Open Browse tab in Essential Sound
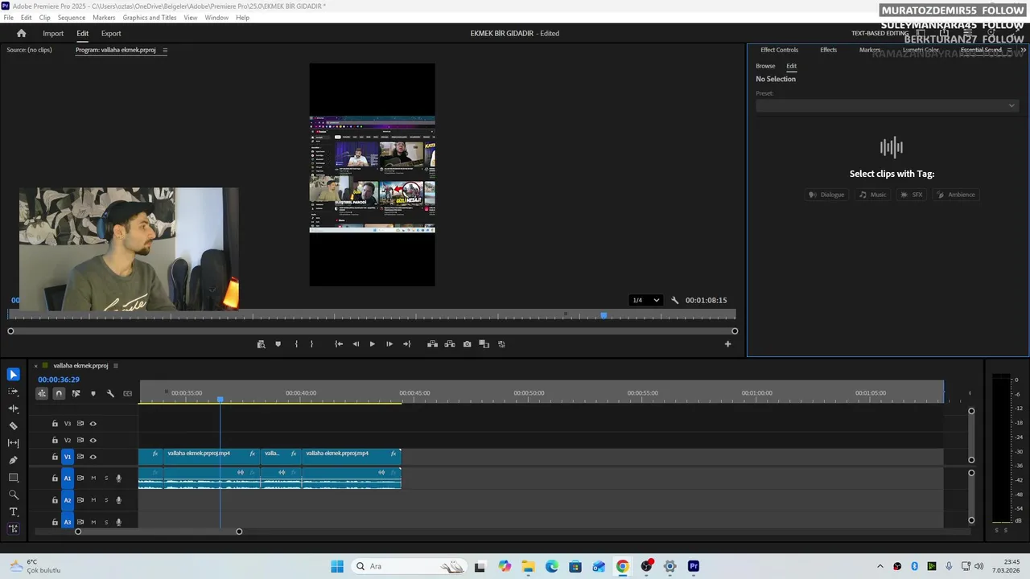 (x=765, y=66)
